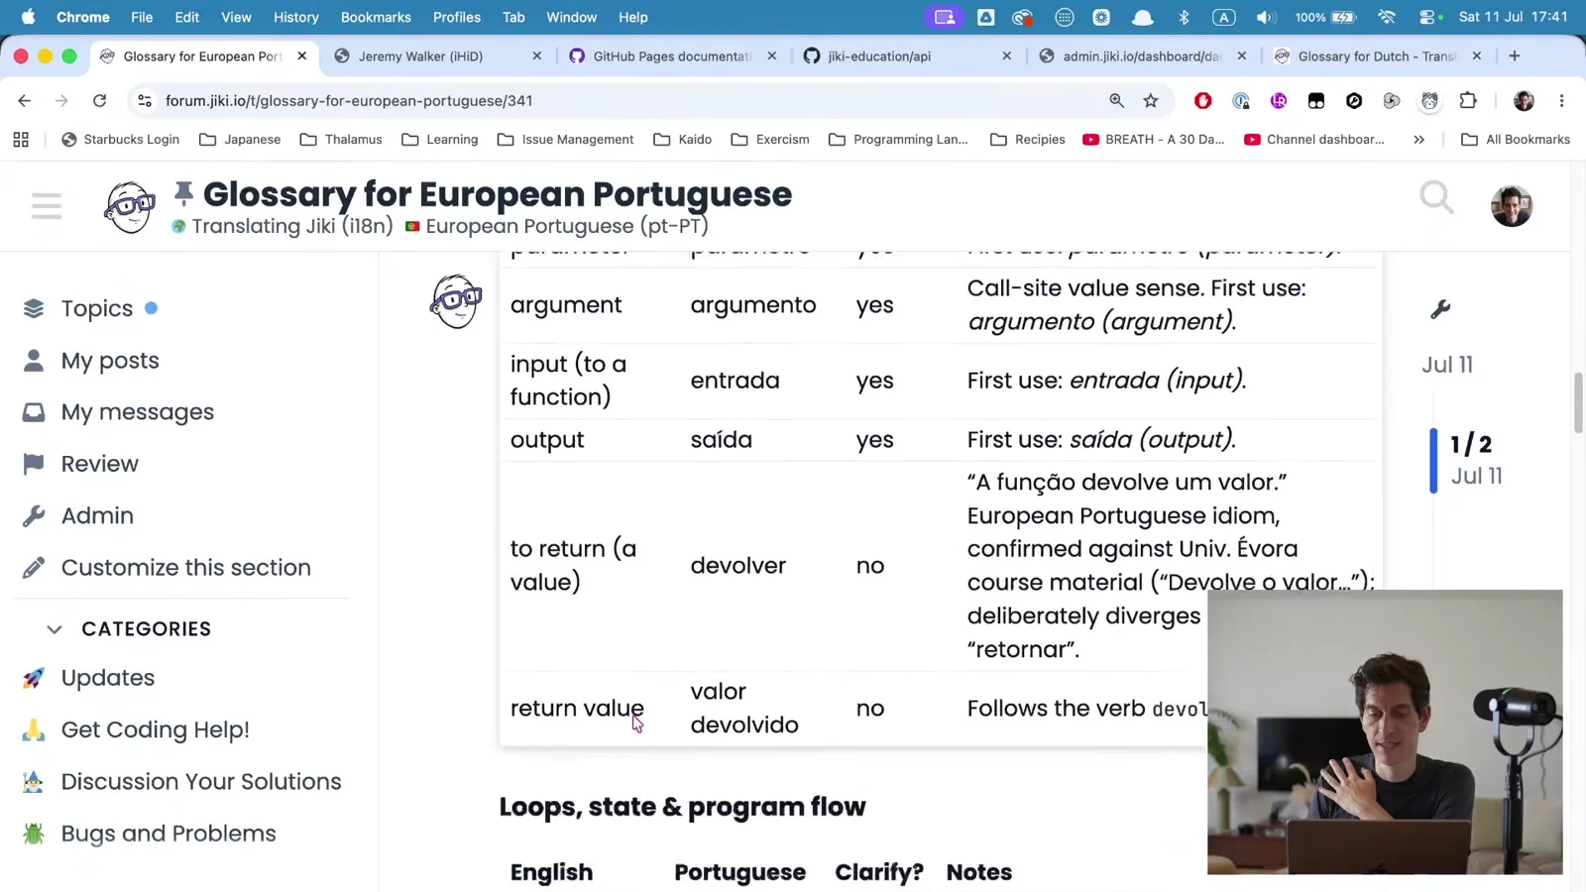
Task: Click the European Portuguese (pt-PT) tag
Action: 557,226
